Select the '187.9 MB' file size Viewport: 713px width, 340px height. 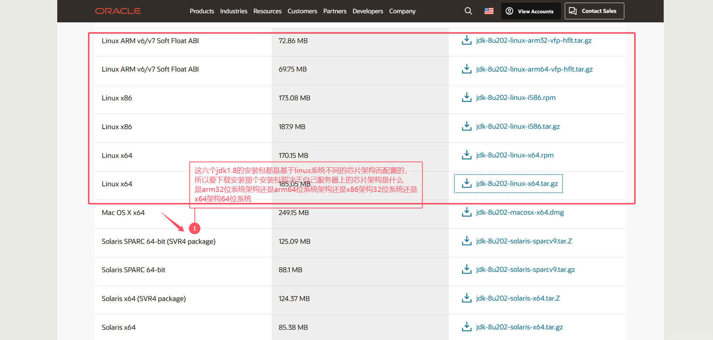pos(292,126)
